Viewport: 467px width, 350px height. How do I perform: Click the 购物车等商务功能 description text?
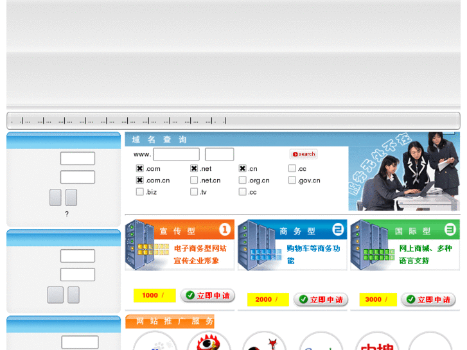point(313,254)
